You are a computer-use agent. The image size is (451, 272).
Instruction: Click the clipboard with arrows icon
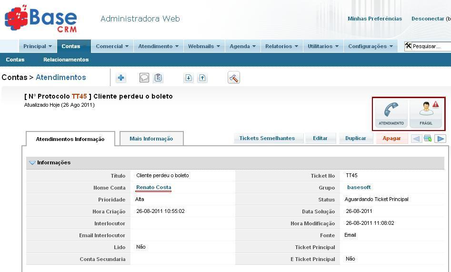click(158, 78)
